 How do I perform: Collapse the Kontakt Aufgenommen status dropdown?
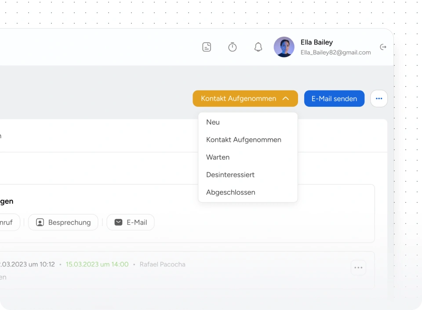point(245,99)
